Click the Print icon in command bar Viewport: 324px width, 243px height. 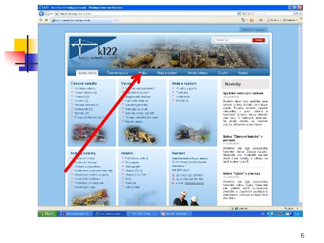coord(261,20)
